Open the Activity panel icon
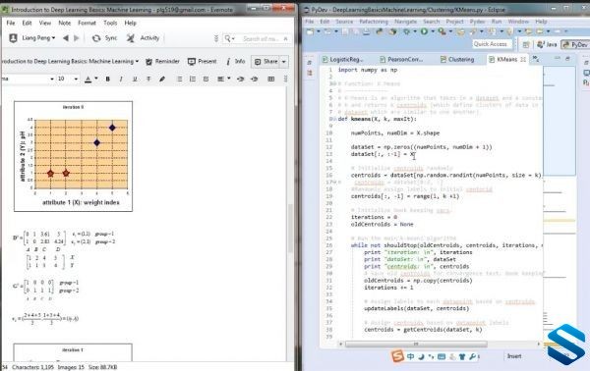 pos(130,38)
